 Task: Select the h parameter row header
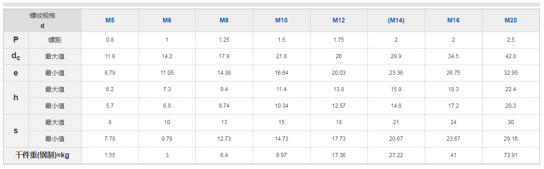pyautogui.click(x=16, y=98)
